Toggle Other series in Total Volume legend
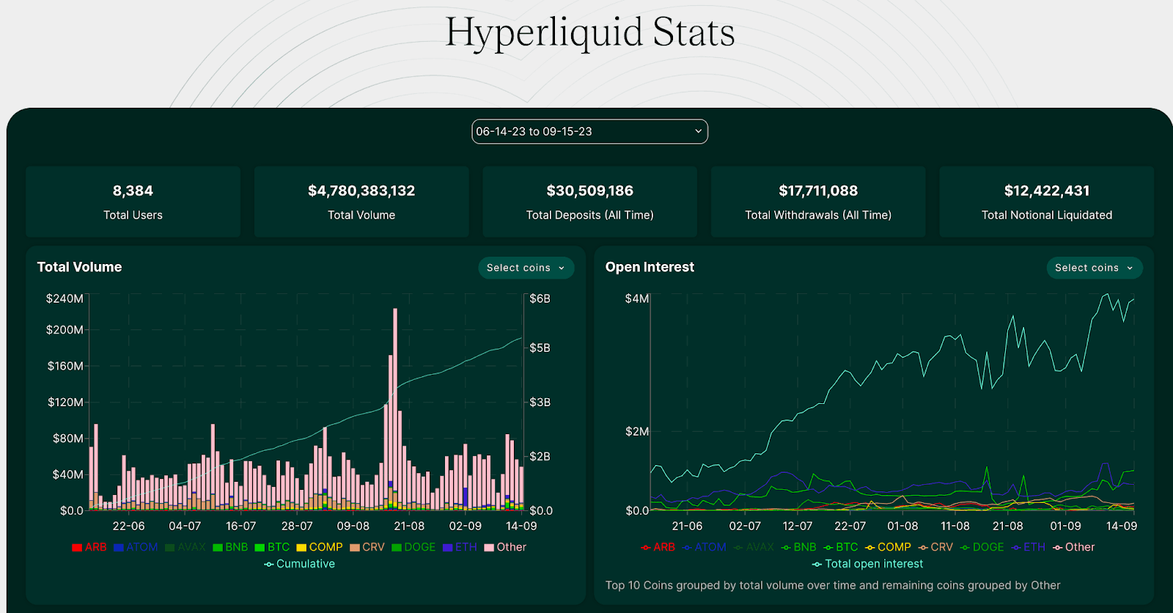The width and height of the screenshot is (1173, 613). click(505, 547)
